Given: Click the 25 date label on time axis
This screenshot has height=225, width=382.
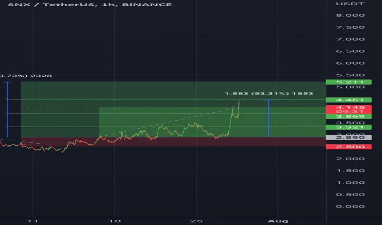Looking at the screenshot, I should click(196, 221).
